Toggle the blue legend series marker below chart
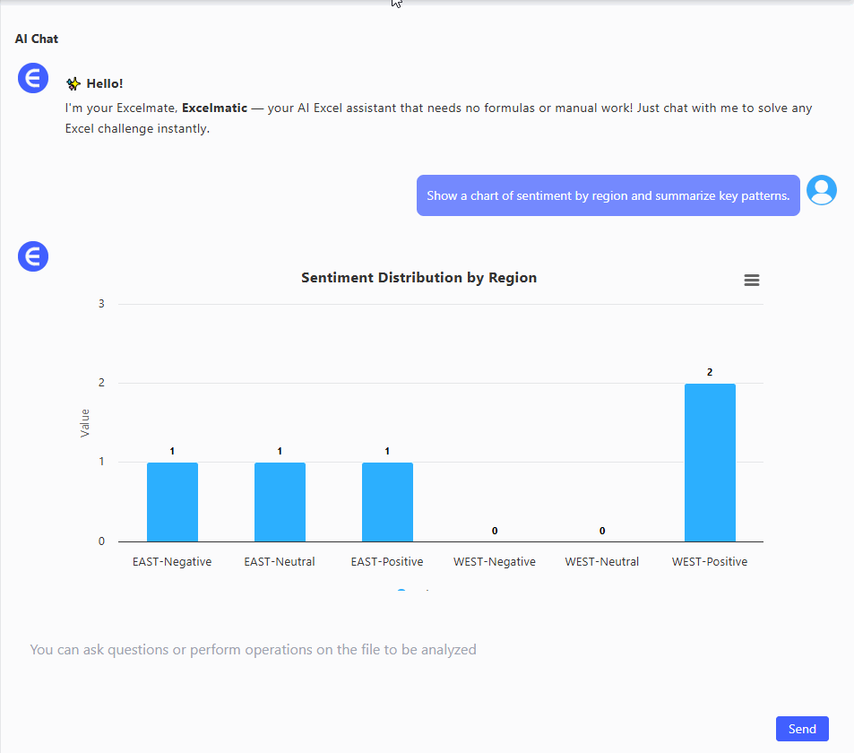This screenshot has height=753, width=854. pyautogui.click(x=401, y=592)
